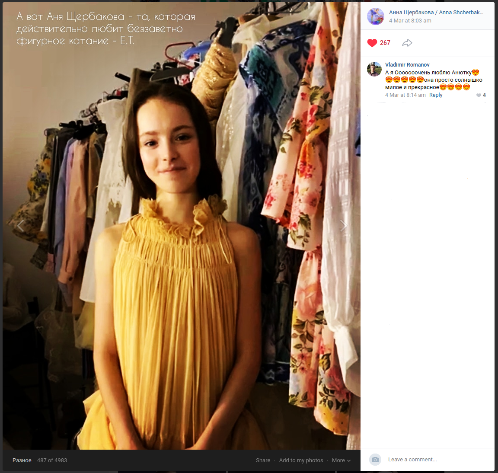The height and width of the screenshot is (473, 498).
Task: Like Vladimir Romanov's comment
Action: click(479, 95)
